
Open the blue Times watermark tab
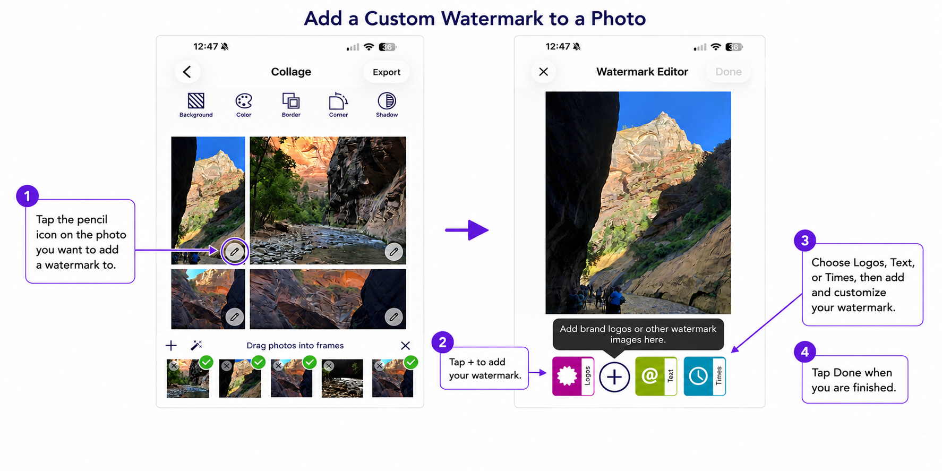[705, 376]
